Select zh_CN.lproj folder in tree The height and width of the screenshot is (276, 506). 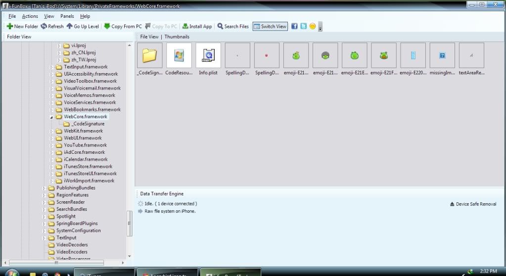pyautogui.click(x=83, y=52)
